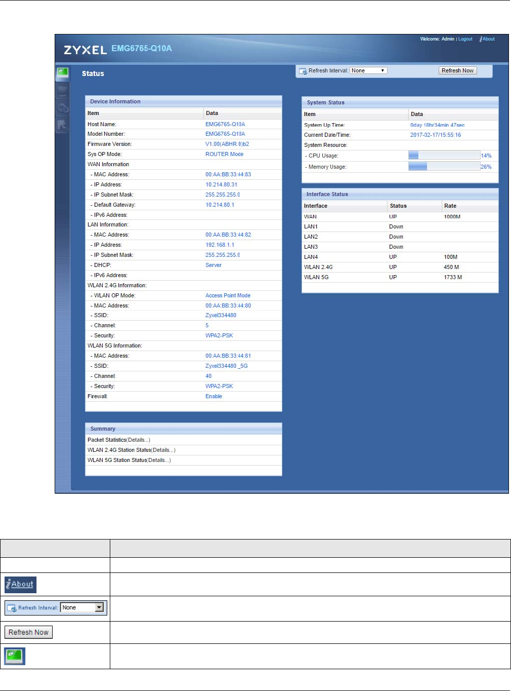This screenshot has height=691, width=511.
Task: Click the CPU Usage progress bar
Action: click(444, 156)
